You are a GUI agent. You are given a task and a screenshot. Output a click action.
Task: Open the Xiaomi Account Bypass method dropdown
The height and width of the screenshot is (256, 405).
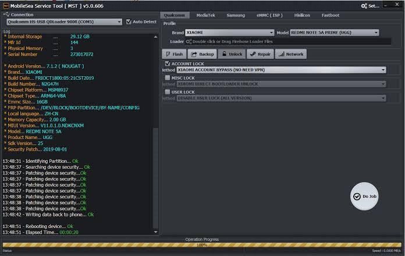pos(281,70)
